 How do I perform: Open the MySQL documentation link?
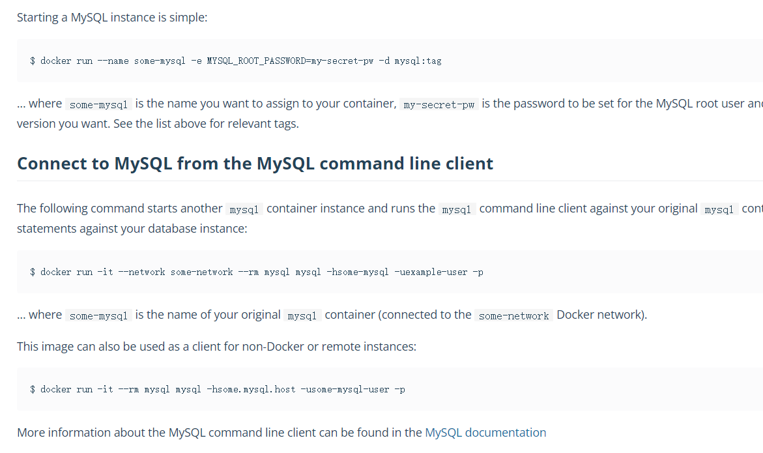click(485, 433)
